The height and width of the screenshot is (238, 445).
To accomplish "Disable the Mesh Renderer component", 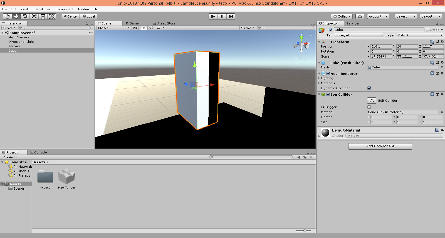I will point(328,73).
